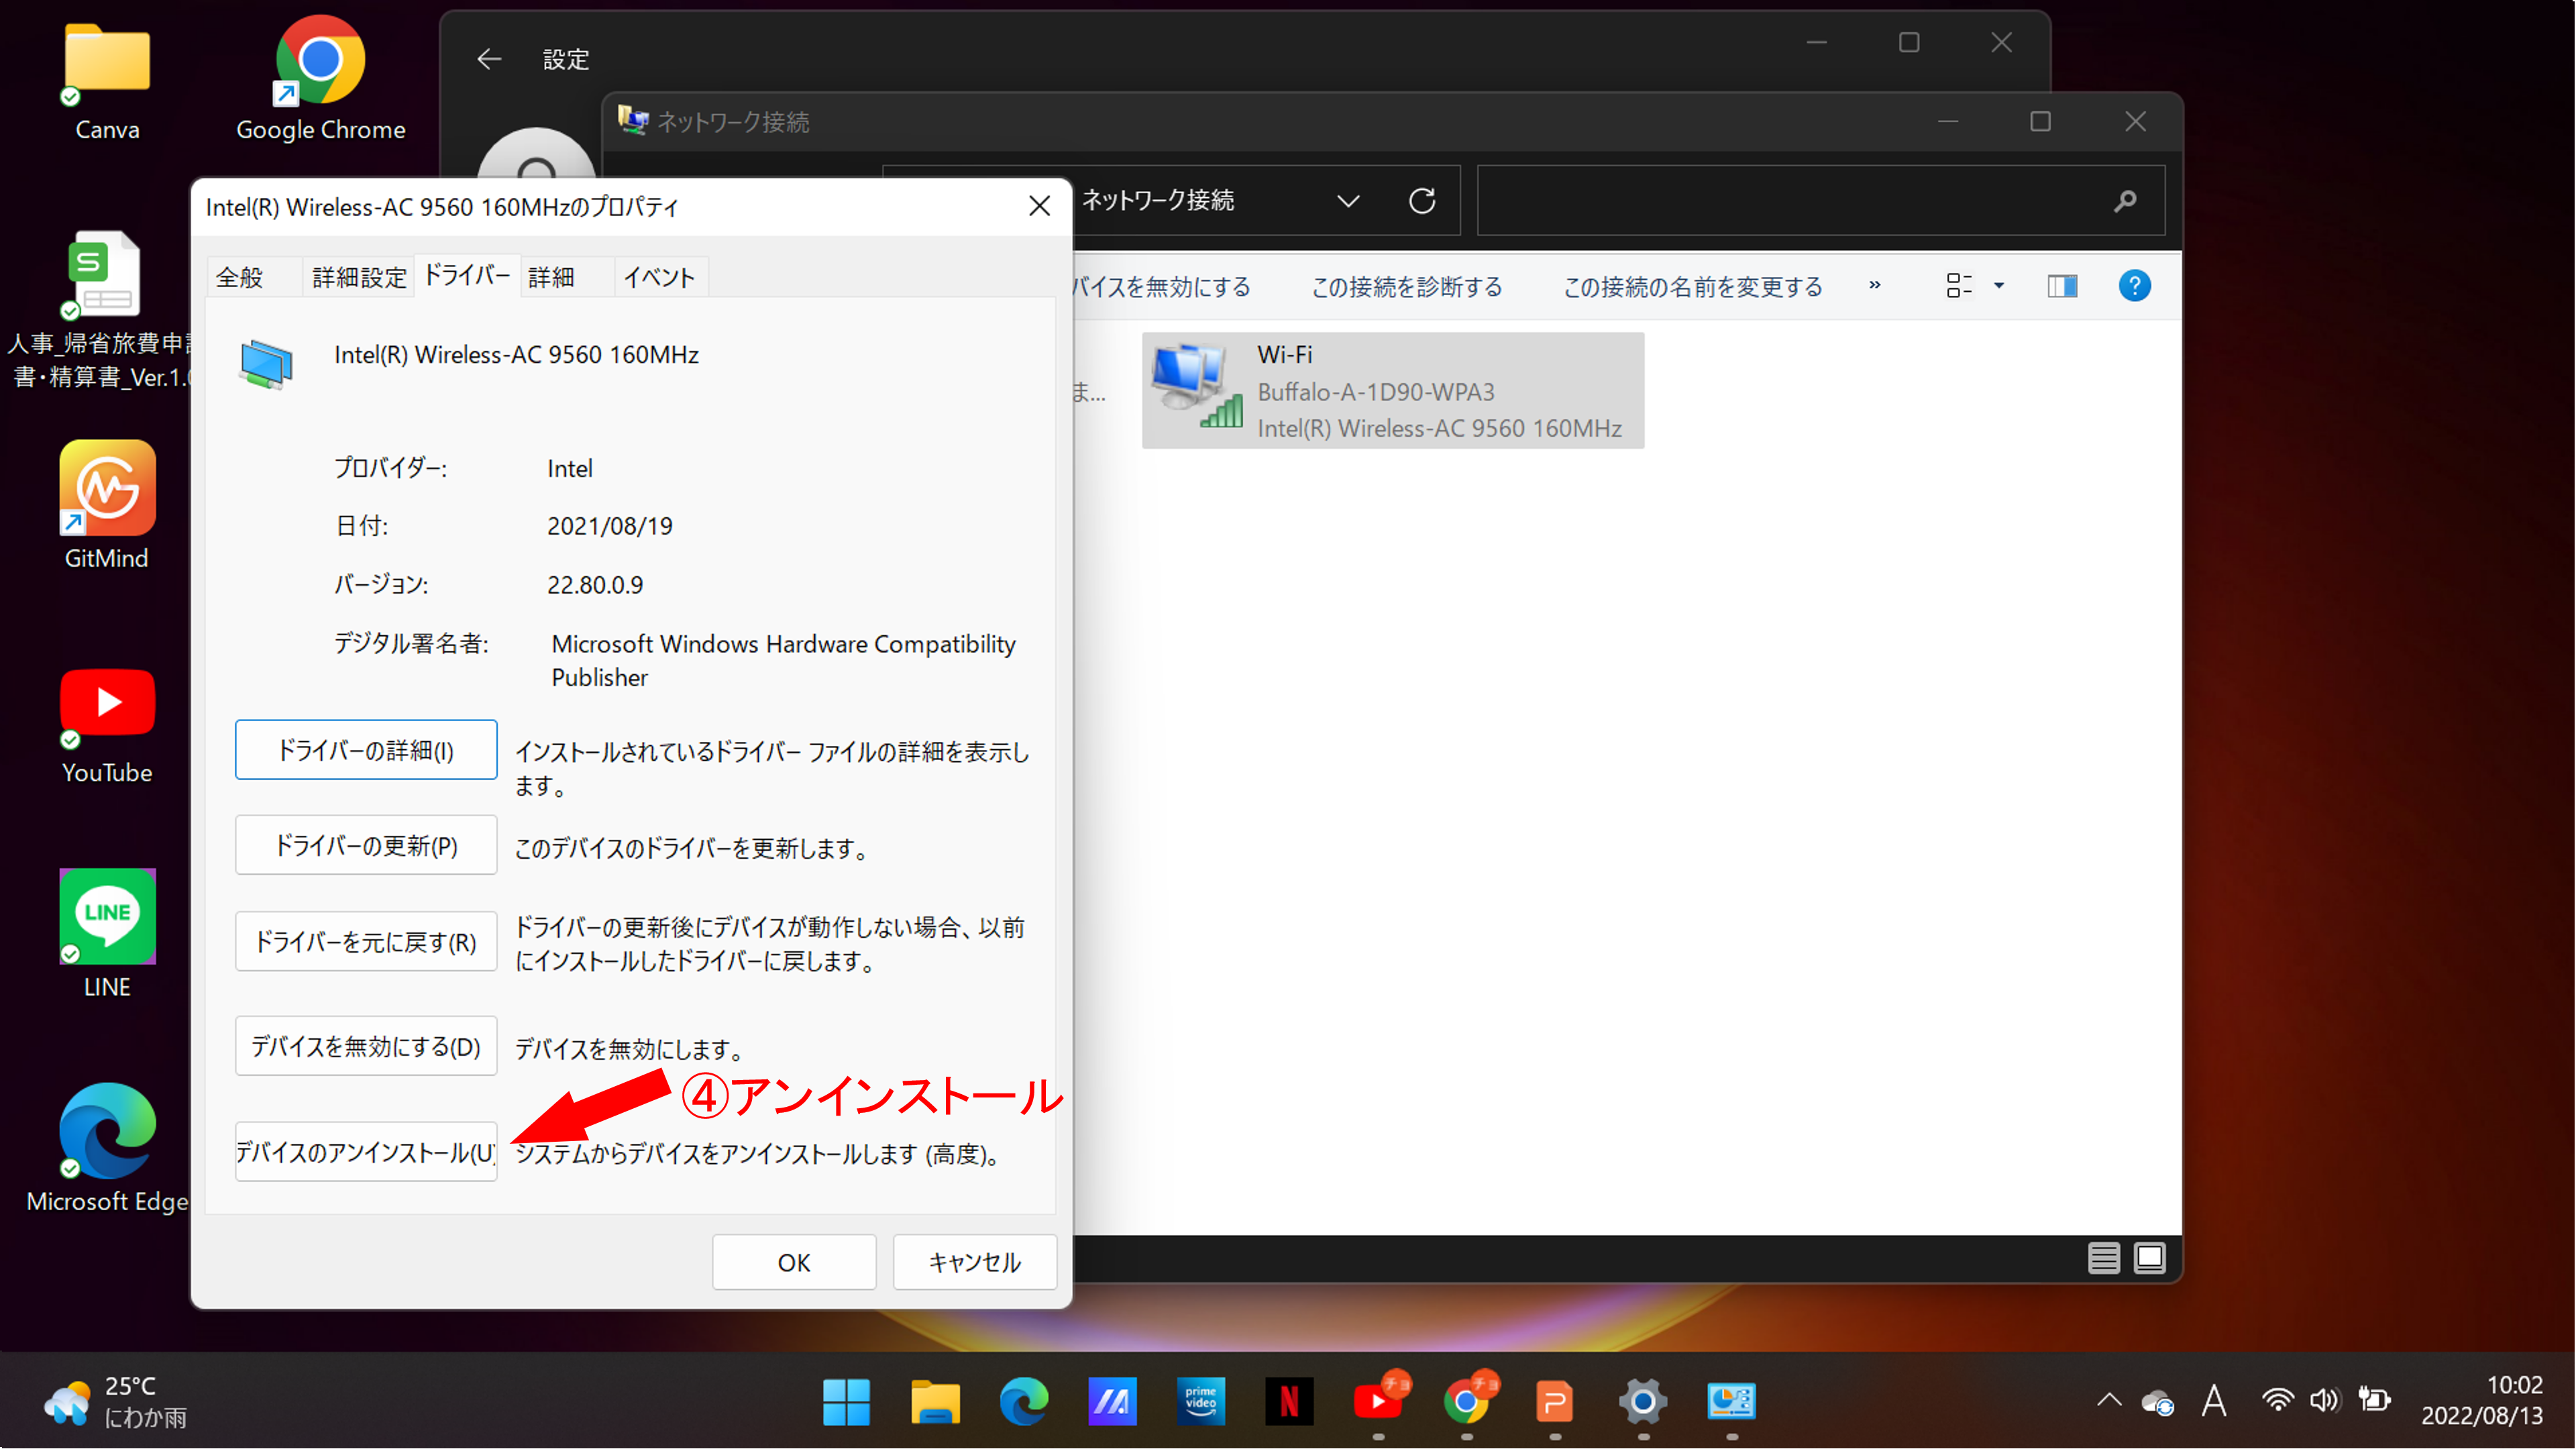
Task: Switch to the 全般 tab
Action: [x=240, y=277]
